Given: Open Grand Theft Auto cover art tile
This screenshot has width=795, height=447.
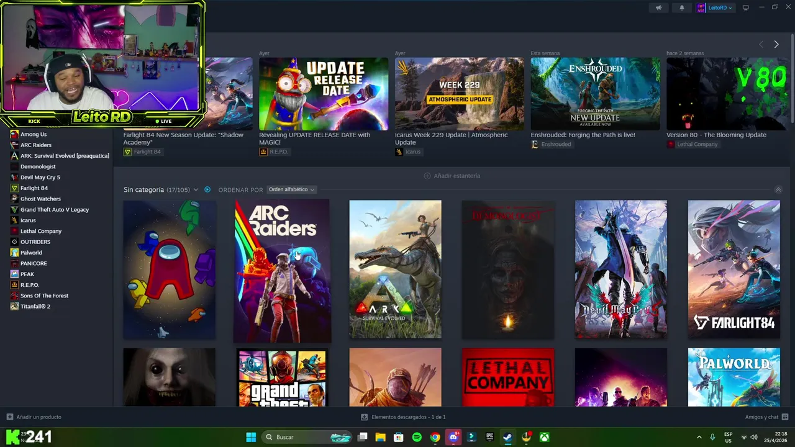Looking at the screenshot, I should pyautogui.click(x=283, y=377).
